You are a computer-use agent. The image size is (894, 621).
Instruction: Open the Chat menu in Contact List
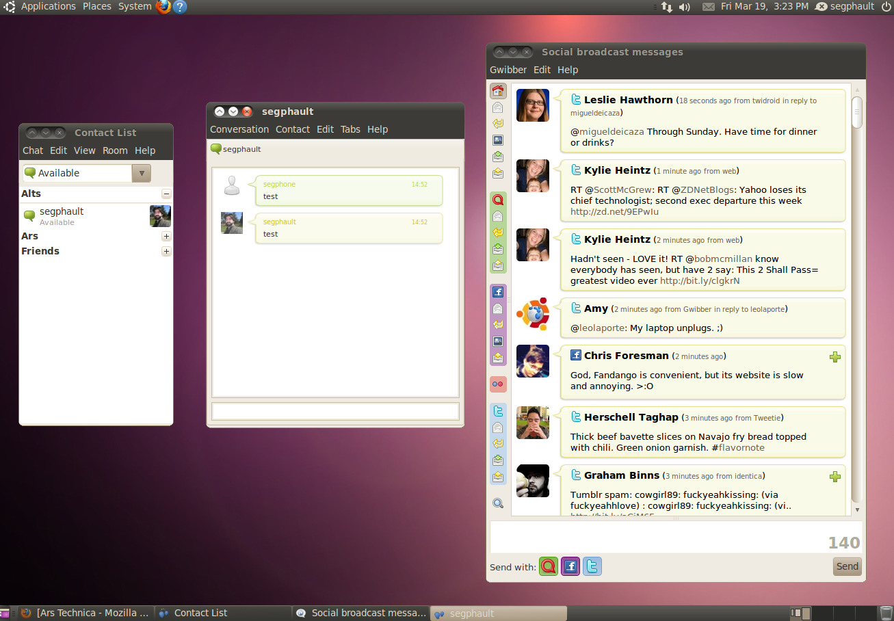[33, 150]
